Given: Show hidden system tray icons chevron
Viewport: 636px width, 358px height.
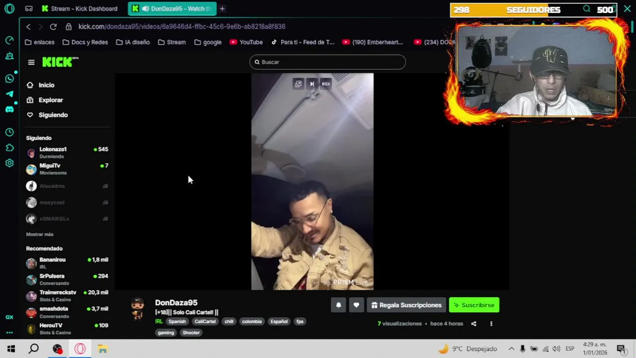Looking at the screenshot, I should pos(511,349).
